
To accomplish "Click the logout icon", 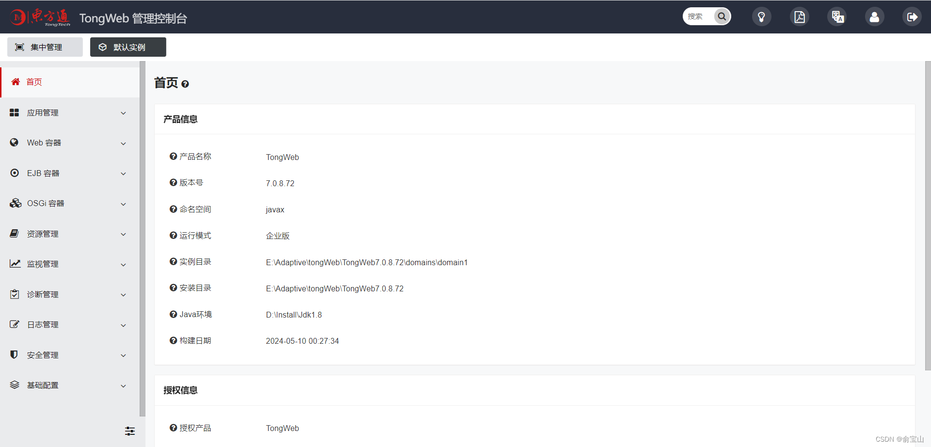I will pos(912,17).
